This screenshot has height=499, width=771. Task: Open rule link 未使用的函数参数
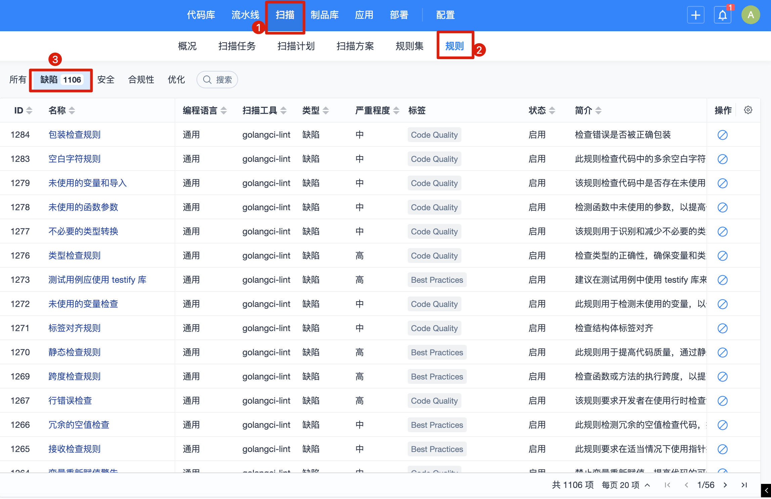pyautogui.click(x=83, y=207)
